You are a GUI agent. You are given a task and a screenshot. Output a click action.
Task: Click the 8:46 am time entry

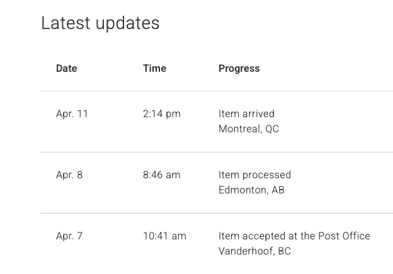click(162, 175)
